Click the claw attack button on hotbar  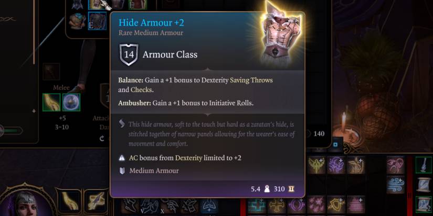69,201
